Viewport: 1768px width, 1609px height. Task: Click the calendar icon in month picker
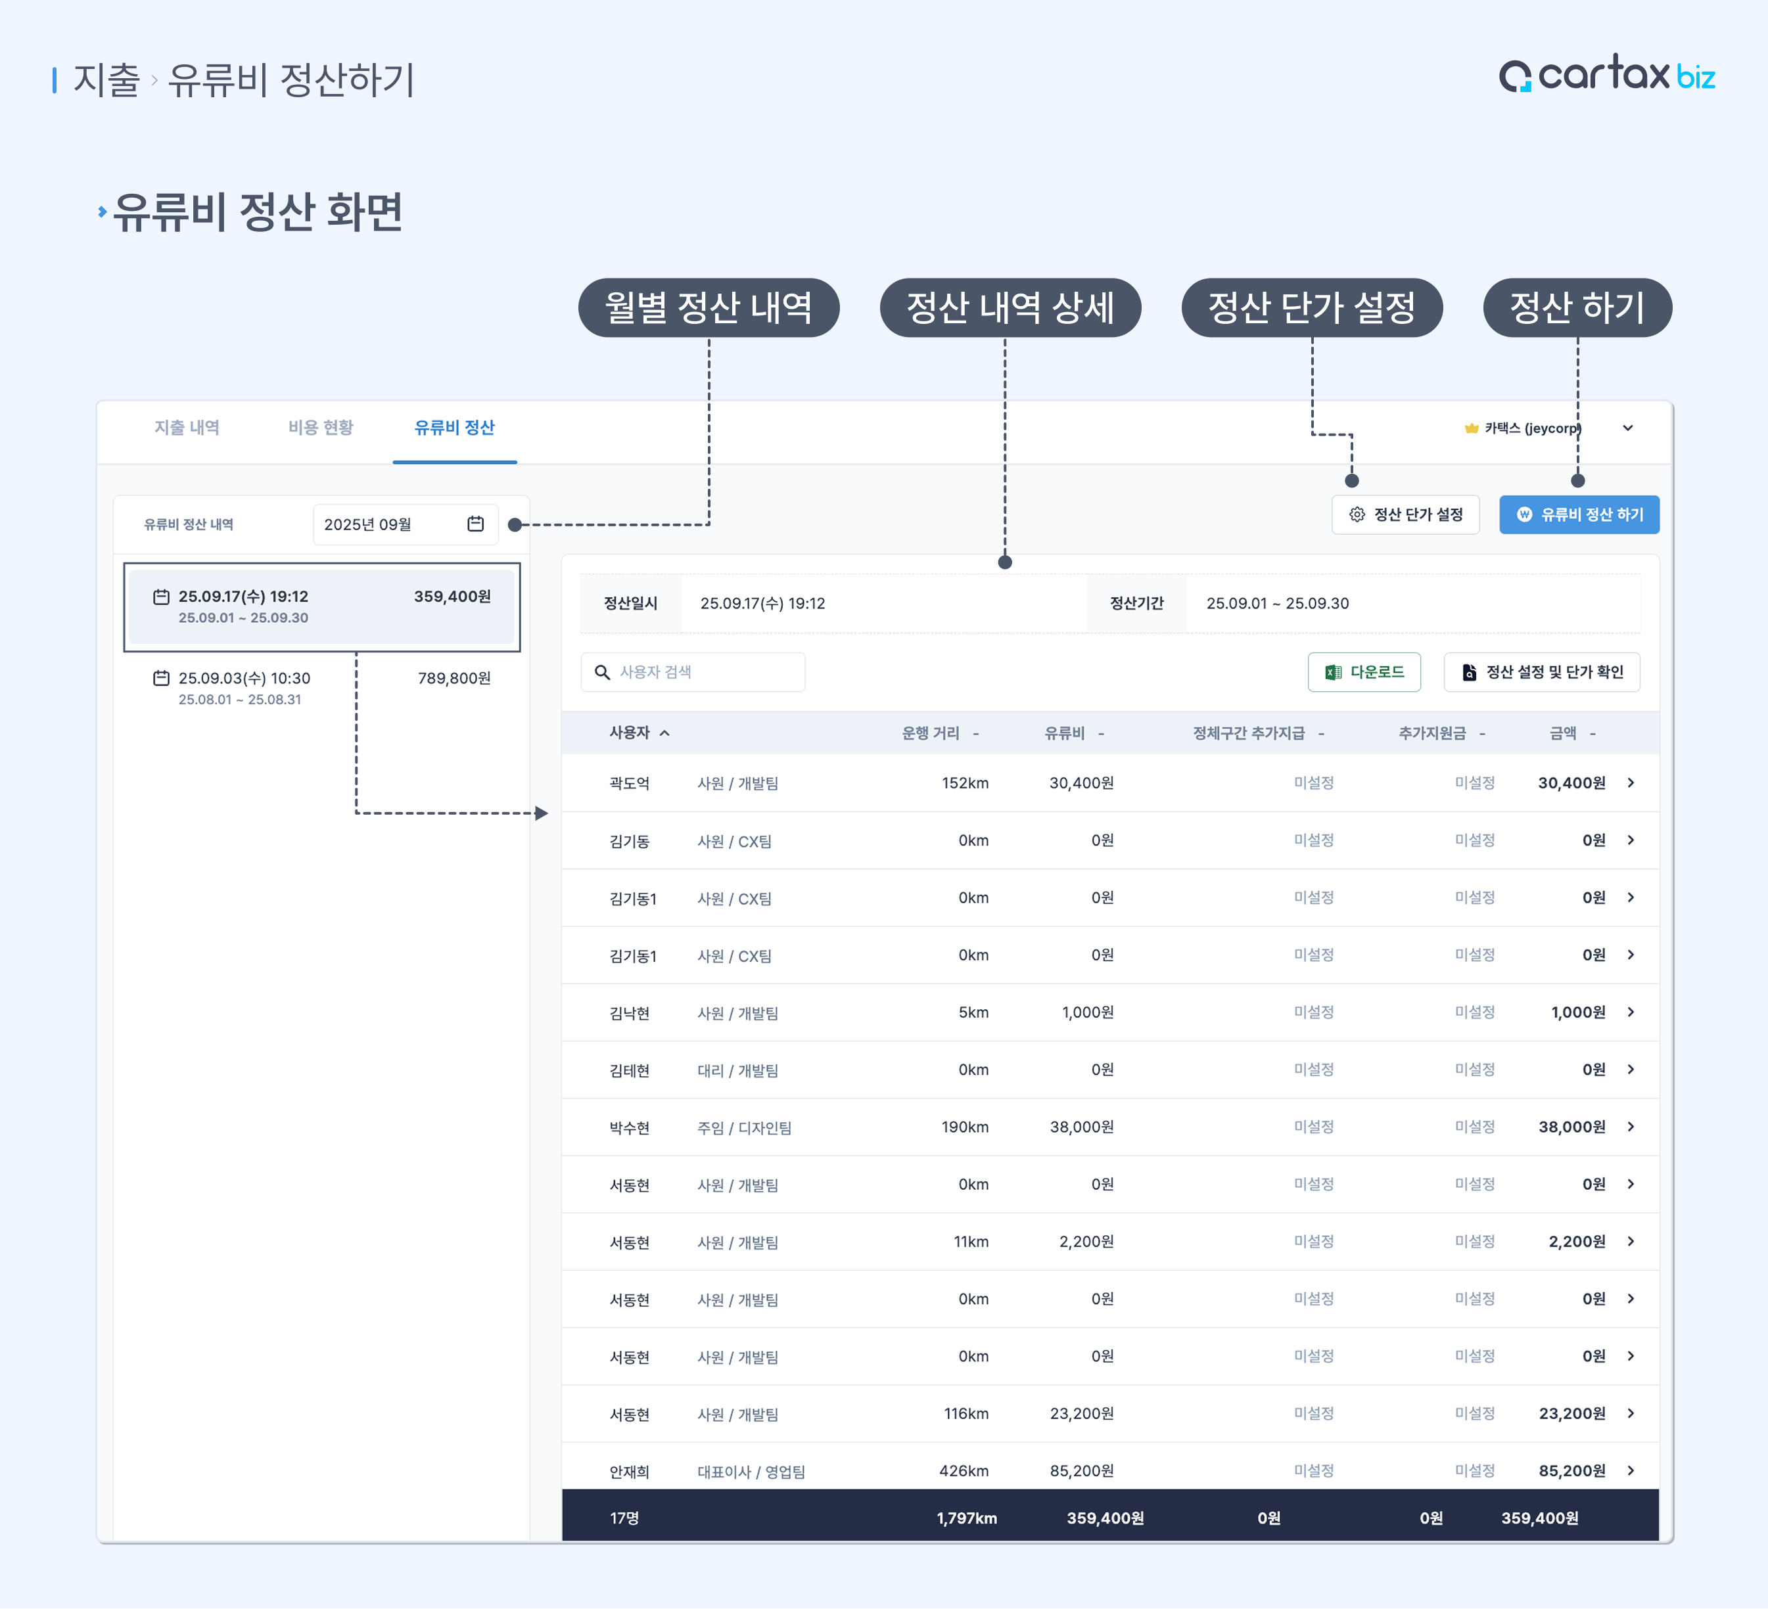(x=475, y=524)
